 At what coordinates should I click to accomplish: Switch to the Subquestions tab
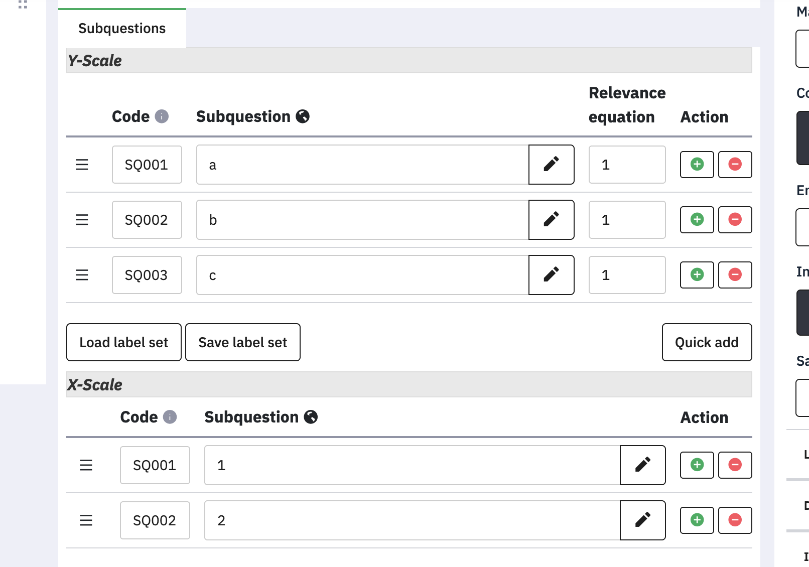(x=122, y=29)
